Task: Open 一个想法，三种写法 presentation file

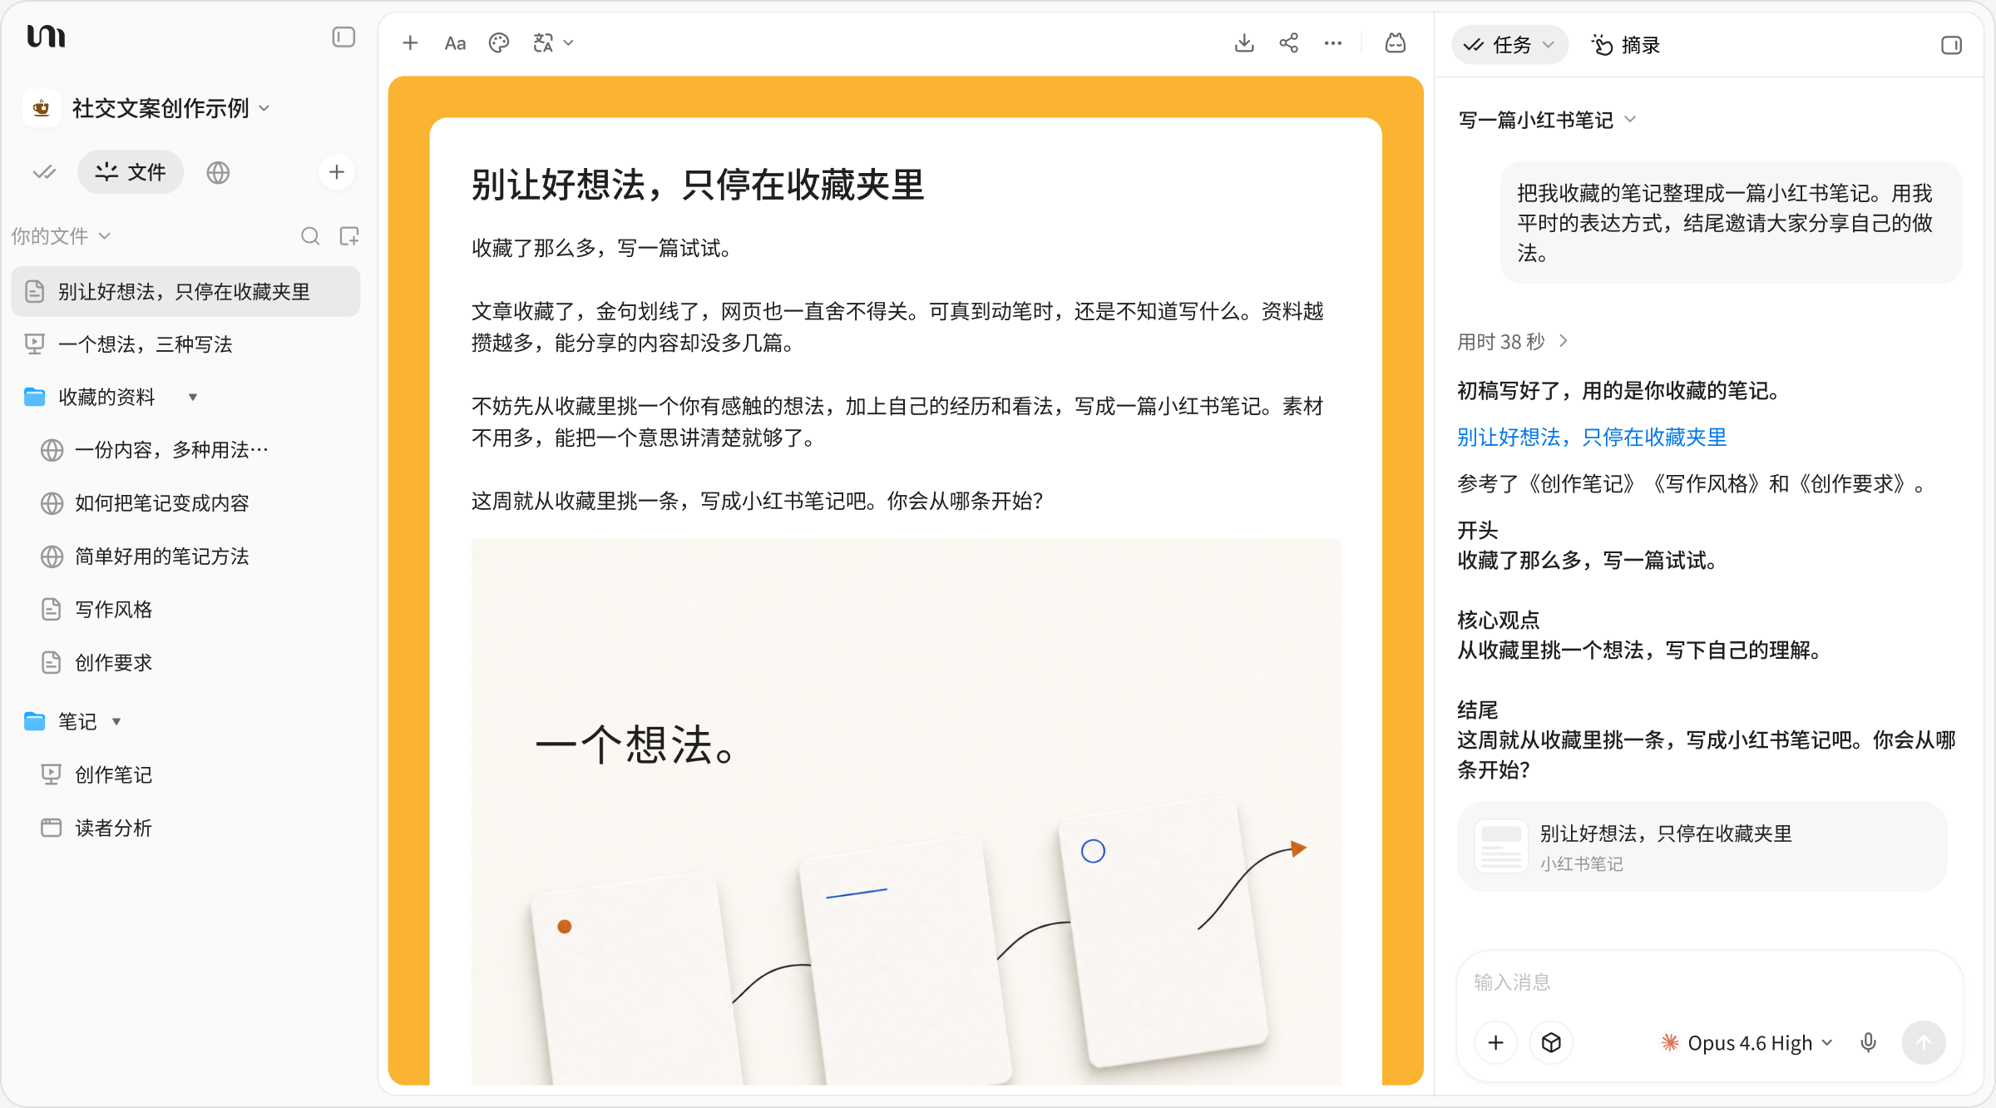Action: pyautogui.click(x=185, y=344)
